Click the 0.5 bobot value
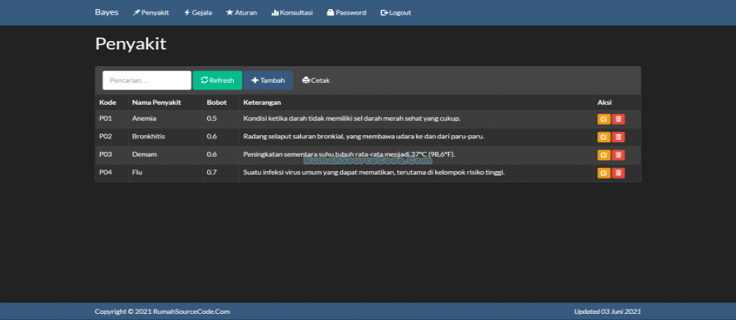Screen dimensions: 736x320 coord(212,119)
